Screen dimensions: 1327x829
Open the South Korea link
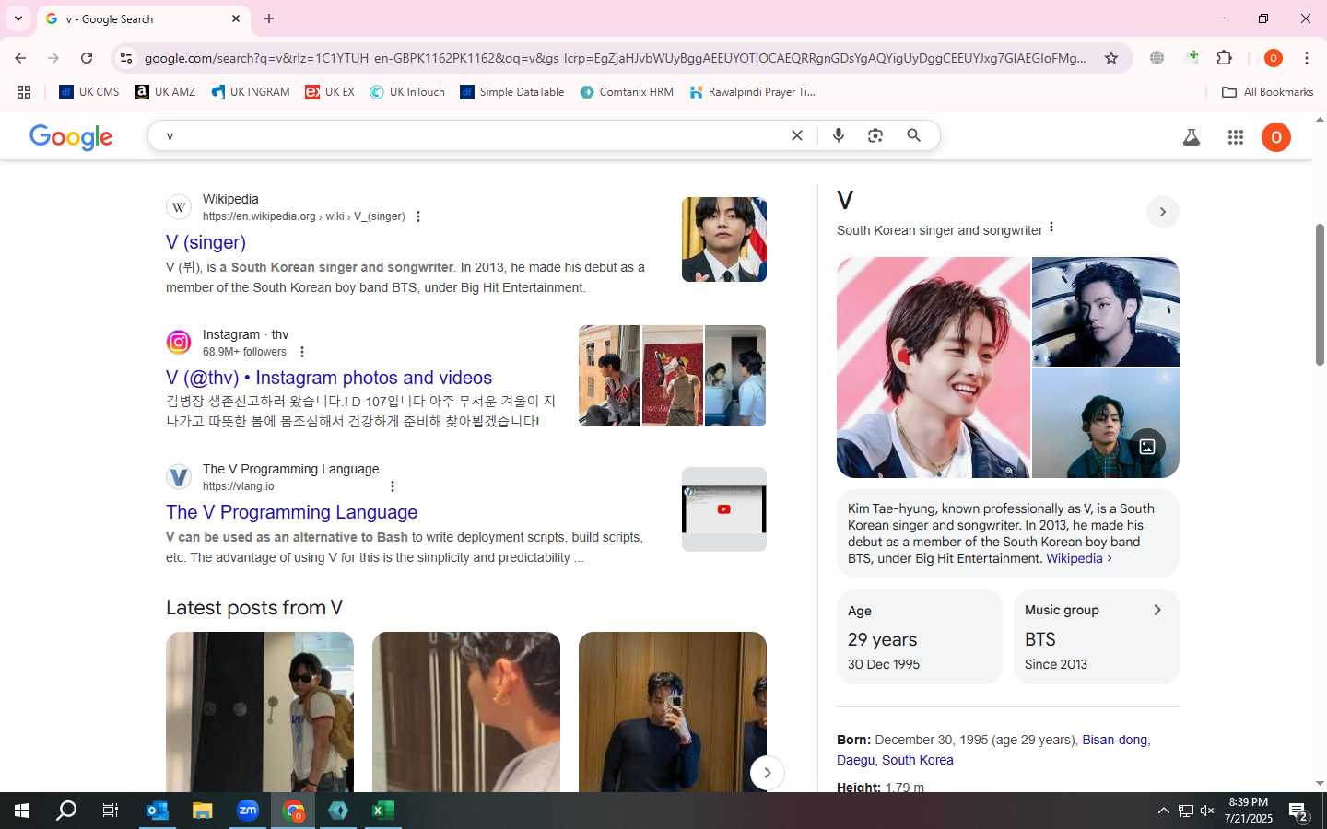coord(917,760)
